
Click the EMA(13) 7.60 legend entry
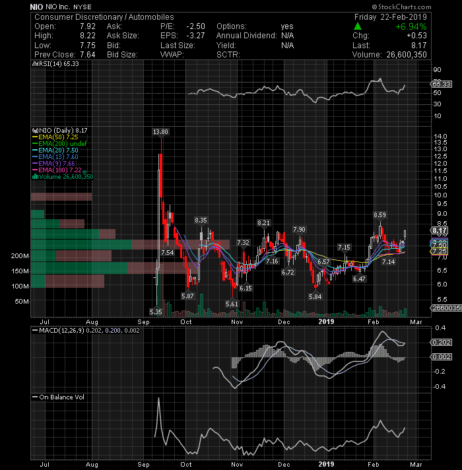click(x=58, y=157)
